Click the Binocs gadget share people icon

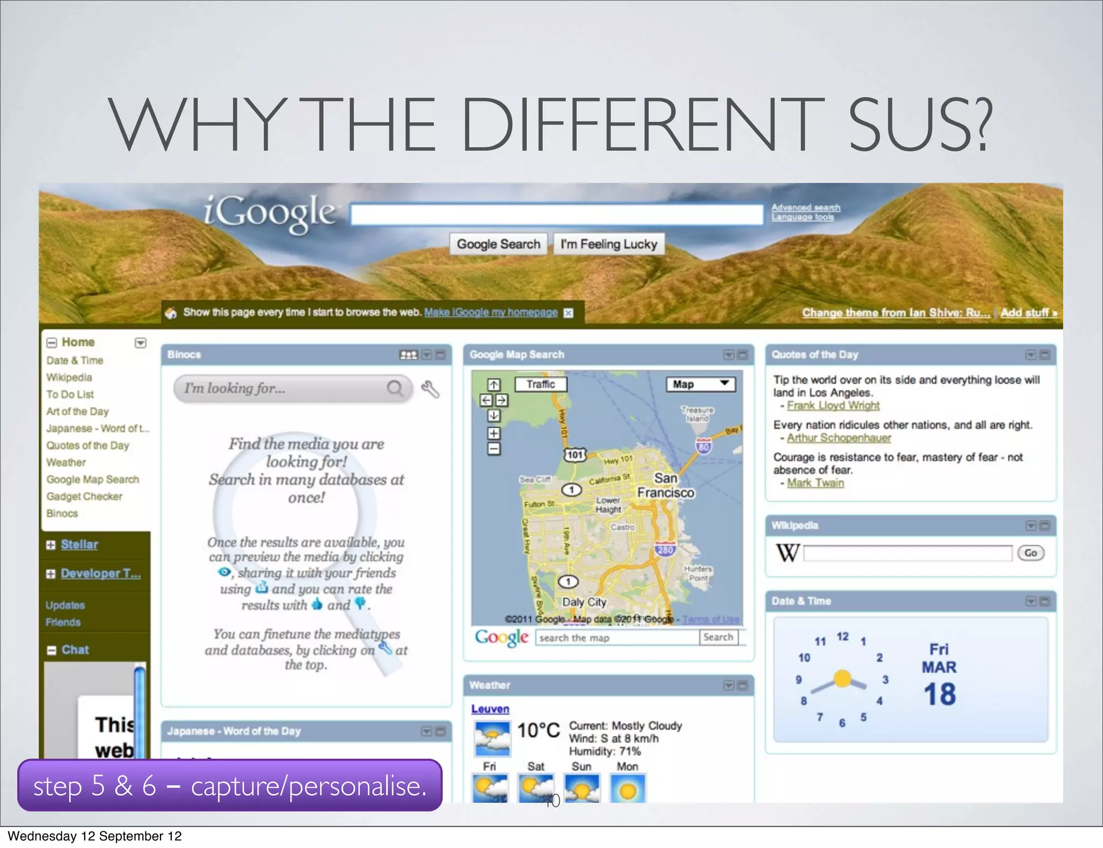click(x=408, y=355)
